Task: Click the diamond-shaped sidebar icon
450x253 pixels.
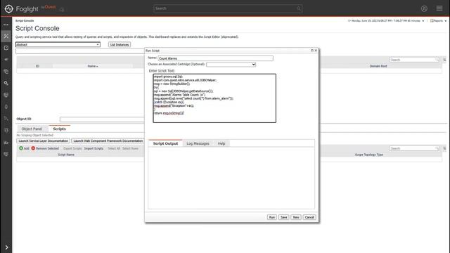Action: click(x=6, y=107)
